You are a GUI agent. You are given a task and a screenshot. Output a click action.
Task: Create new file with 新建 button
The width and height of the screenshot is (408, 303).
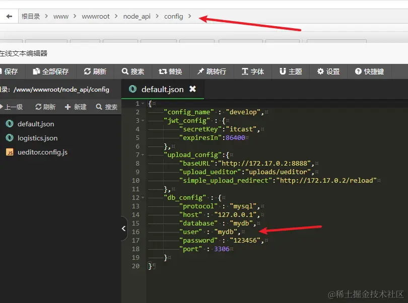coord(76,107)
